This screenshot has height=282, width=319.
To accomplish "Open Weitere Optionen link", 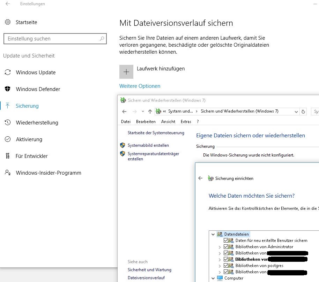I will pos(140,86).
